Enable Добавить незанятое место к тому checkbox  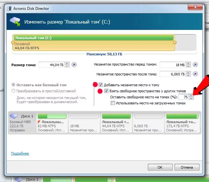pos(101,85)
